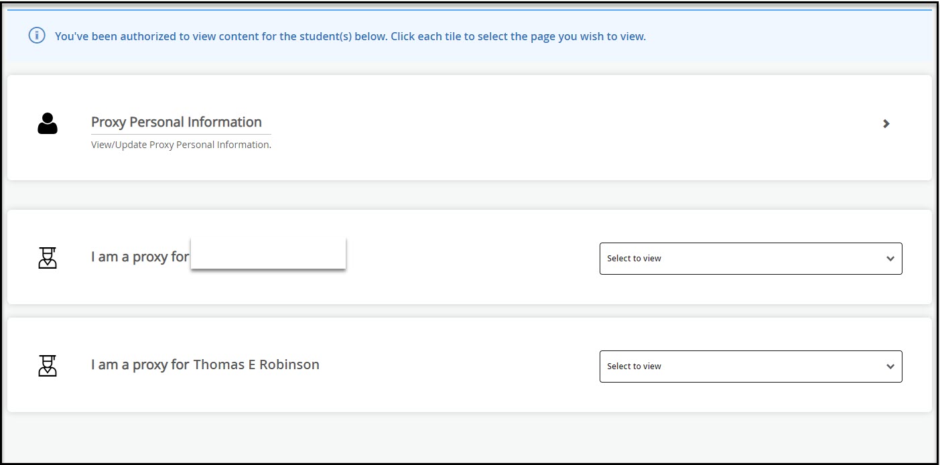This screenshot has width=940, height=465.
Task: Select the "I am a proxy for Thomas E Robinson" label
Action: (205, 365)
